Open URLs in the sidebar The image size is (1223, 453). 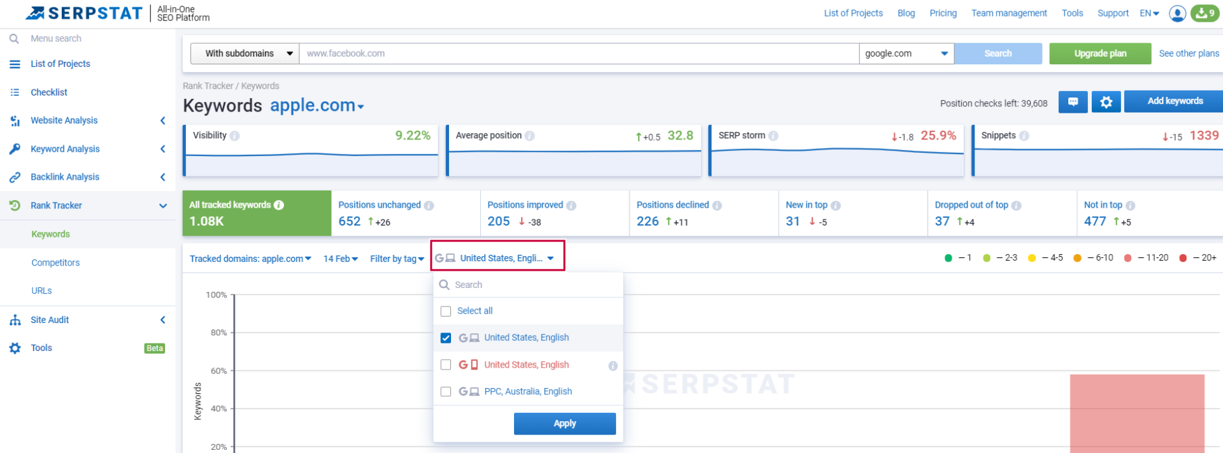point(41,291)
